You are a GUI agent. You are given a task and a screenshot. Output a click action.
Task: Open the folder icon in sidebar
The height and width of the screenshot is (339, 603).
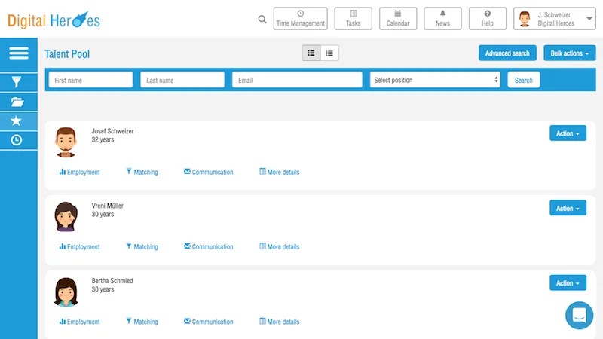pyautogui.click(x=17, y=102)
